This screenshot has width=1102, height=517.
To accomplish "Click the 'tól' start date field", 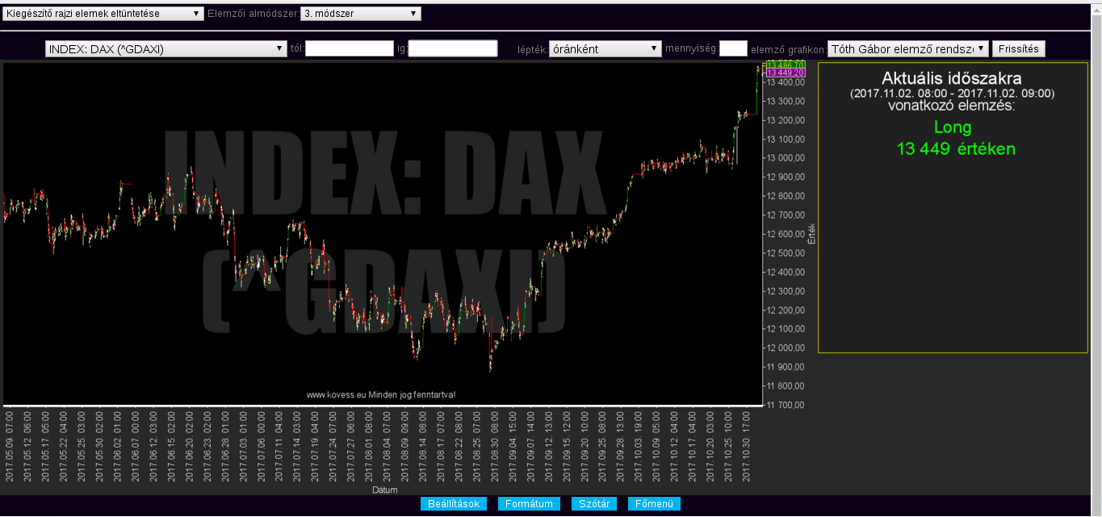I will (x=349, y=49).
